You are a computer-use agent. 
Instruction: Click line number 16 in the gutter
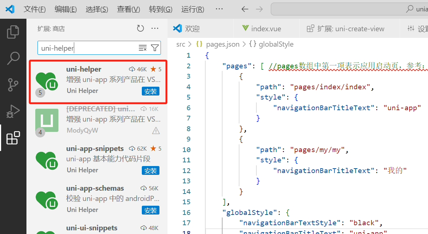186,212
